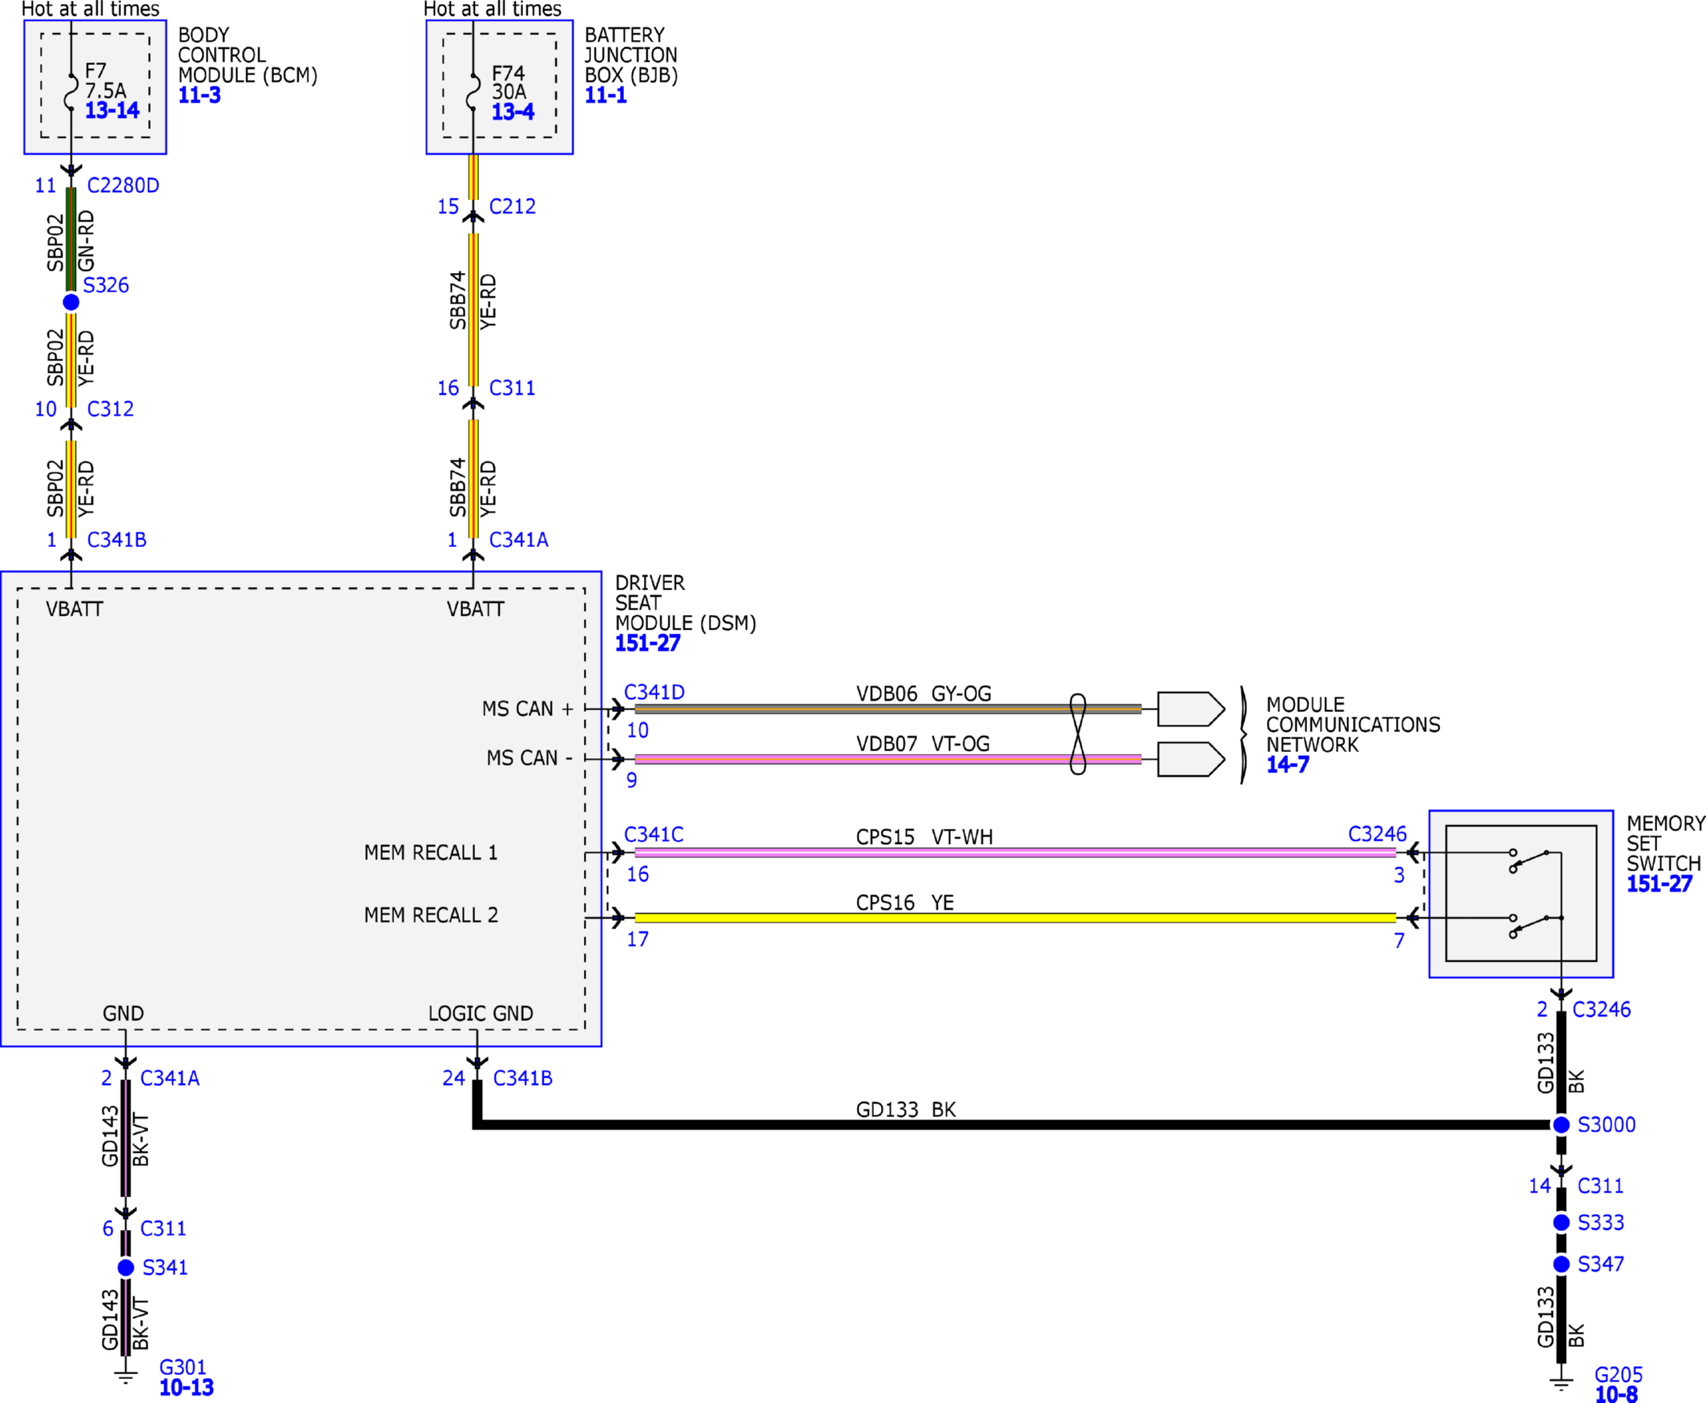This screenshot has width=1706, height=1403.
Task: Click the CPS15 VT-WH wire label
Action: (924, 838)
